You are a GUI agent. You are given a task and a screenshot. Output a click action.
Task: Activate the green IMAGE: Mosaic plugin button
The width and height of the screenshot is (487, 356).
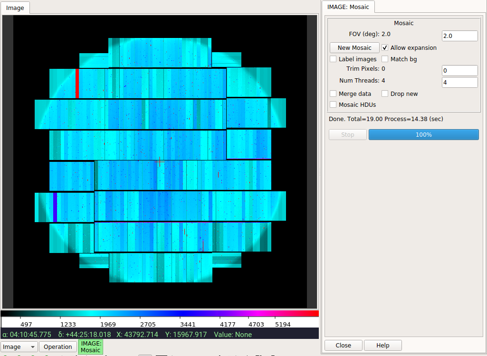click(x=90, y=347)
